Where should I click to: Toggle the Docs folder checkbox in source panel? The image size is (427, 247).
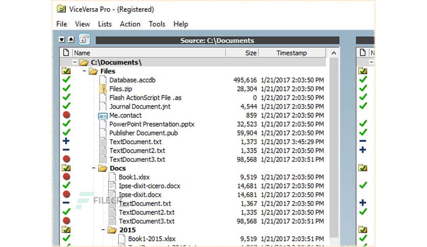[x=66, y=168]
